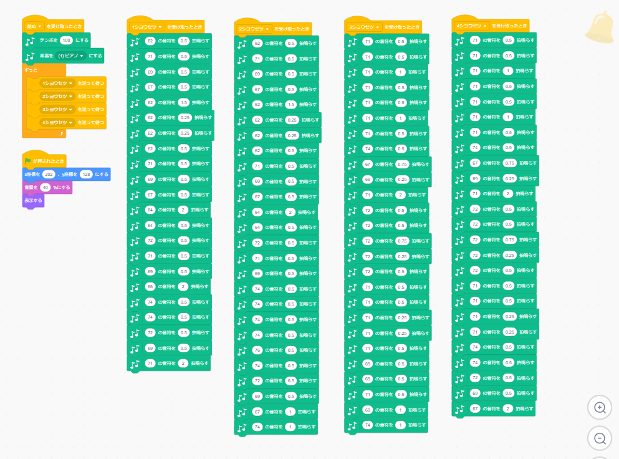Click the x coordinate field 202

[49, 174]
